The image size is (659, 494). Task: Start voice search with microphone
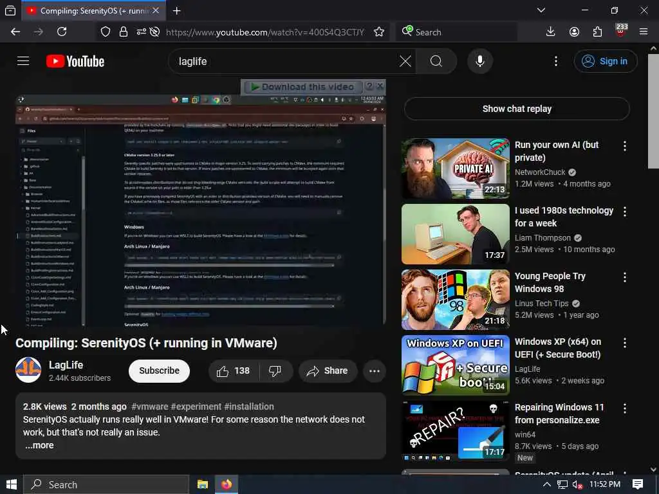pyautogui.click(x=480, y=61)
